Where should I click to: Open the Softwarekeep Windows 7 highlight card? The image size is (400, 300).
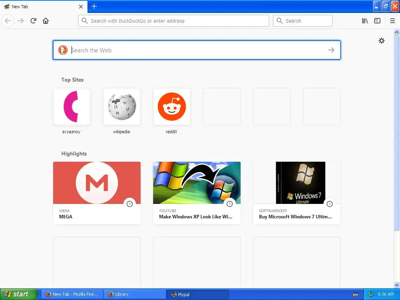click(x=297, y=193)
